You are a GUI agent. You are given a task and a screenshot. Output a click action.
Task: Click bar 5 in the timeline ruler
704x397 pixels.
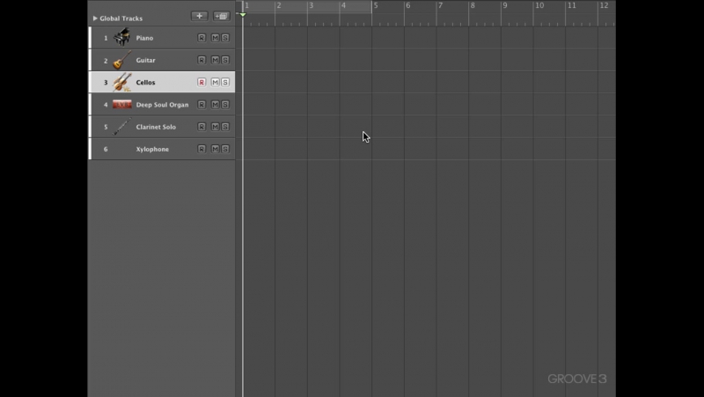(376, 6)
